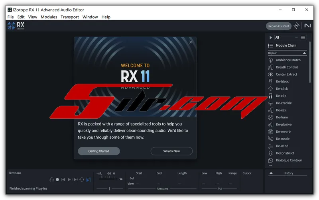Select the De-ess module icon

pos(271,110)
